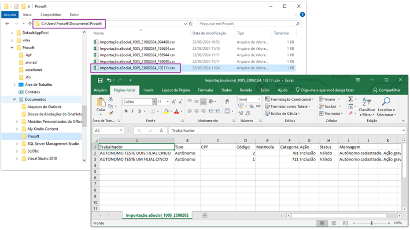410x230 pixels.
Task: Click the Save icon in Excel's quick access toolbar
Action: click(x=100, y=80)
